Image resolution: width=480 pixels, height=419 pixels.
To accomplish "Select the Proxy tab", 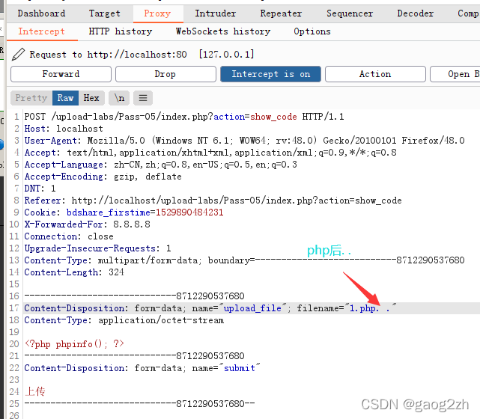I will pyautogui.click(x=157, y=13).
